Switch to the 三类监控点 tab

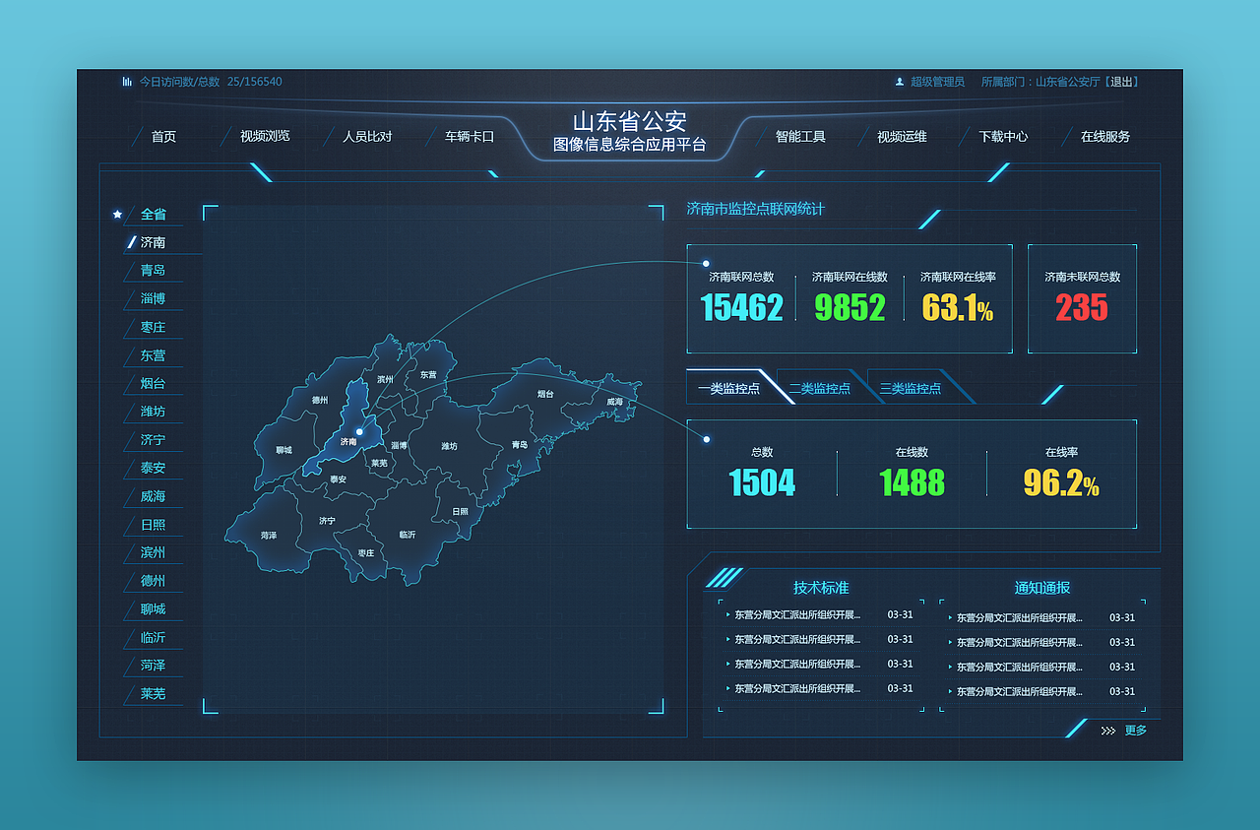pyautogui.click(x=910, y=388)
